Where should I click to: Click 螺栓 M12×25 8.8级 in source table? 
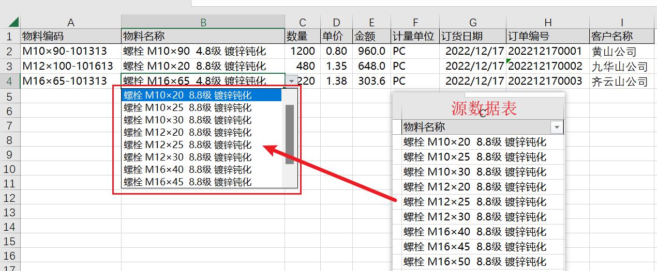click(x=483, y=202)
